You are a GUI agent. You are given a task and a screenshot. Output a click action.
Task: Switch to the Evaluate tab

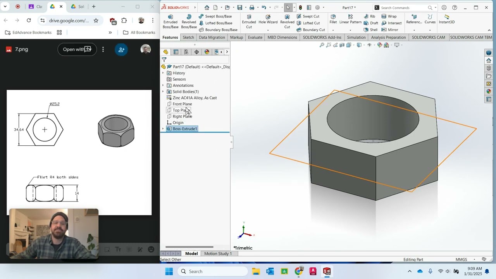click(x=255, y=37)
